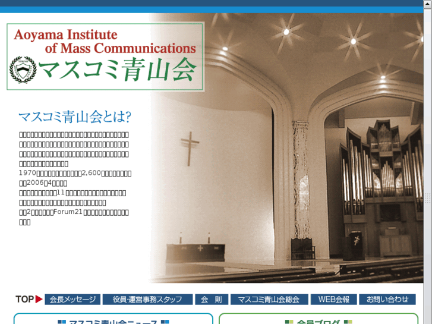The image size is (432, 324).
Task: Open the 会長メッセージ page
Action: 72,300
